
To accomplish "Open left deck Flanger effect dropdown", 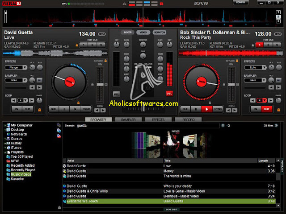I will tap(25, 67).
